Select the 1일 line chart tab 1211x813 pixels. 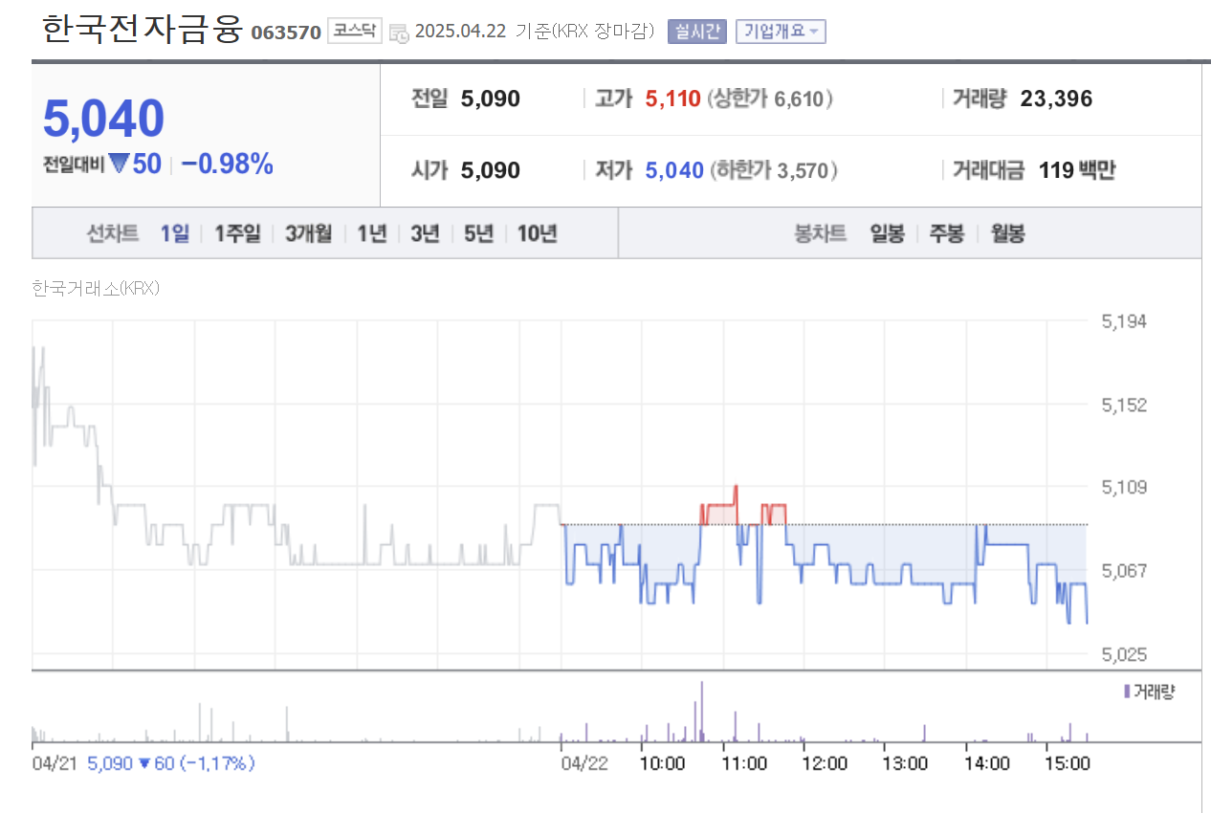tap(175, 233)
